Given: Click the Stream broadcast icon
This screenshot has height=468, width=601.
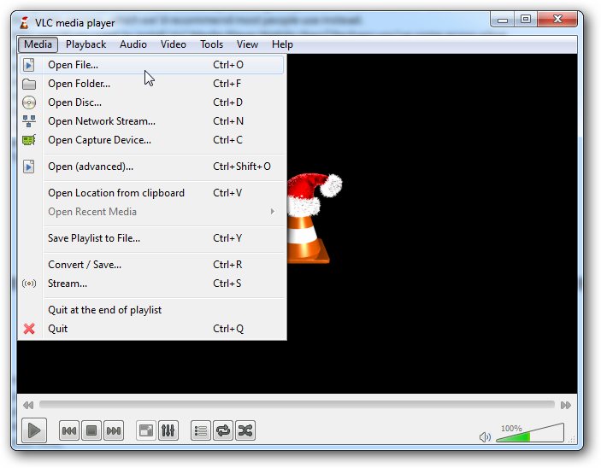Looking at the screenshot, I should [29, 284].
